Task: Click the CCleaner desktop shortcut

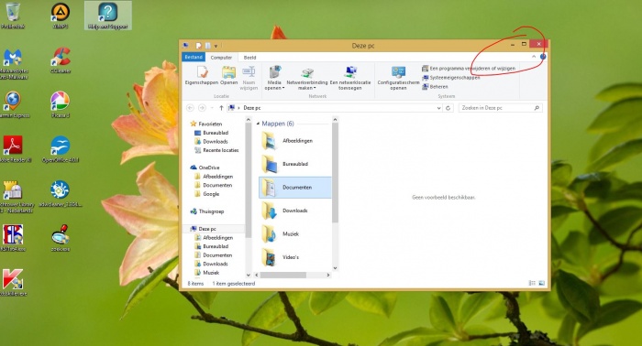Action: pyautogui.click(x=61, y=60)
